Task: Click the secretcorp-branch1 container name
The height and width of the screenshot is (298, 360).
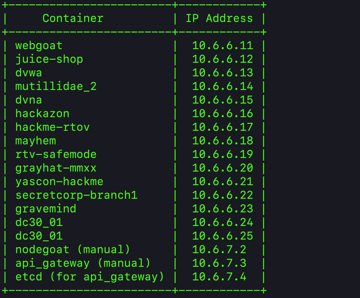Action: (76, 195)
